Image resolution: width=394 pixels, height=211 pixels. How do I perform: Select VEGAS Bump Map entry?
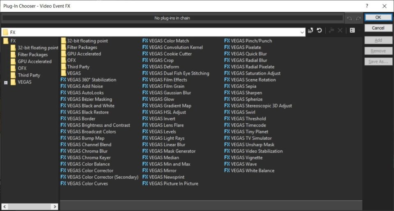tap(82, 138)
